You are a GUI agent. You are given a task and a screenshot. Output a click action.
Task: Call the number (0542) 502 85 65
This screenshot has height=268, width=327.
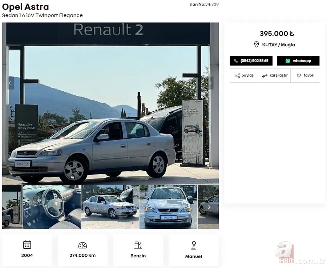click(x=251, y=60)
